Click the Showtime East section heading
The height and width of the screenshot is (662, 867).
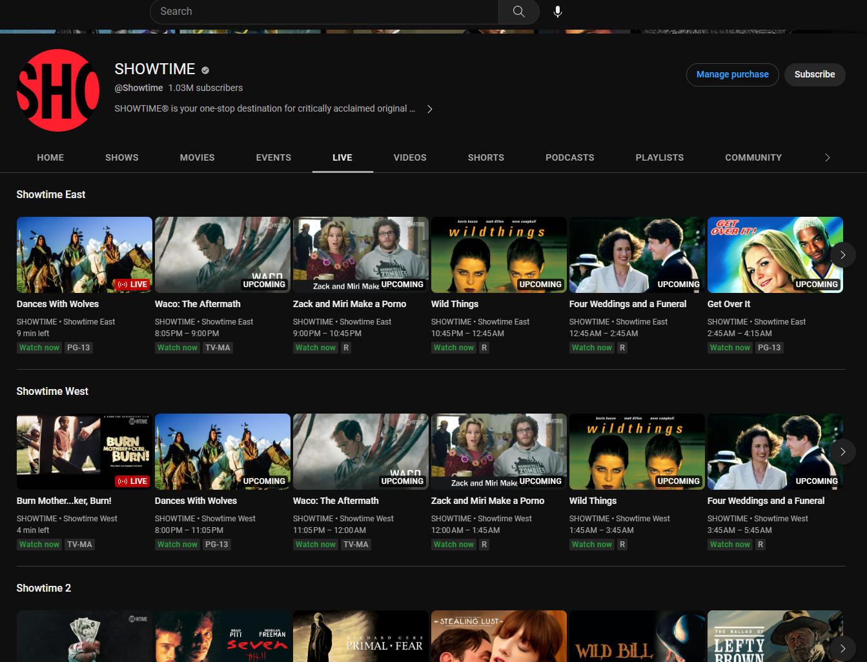click(x=51, y=195)
